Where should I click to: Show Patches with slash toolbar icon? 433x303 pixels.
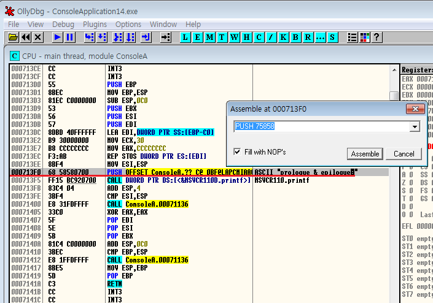pos(271,37)
